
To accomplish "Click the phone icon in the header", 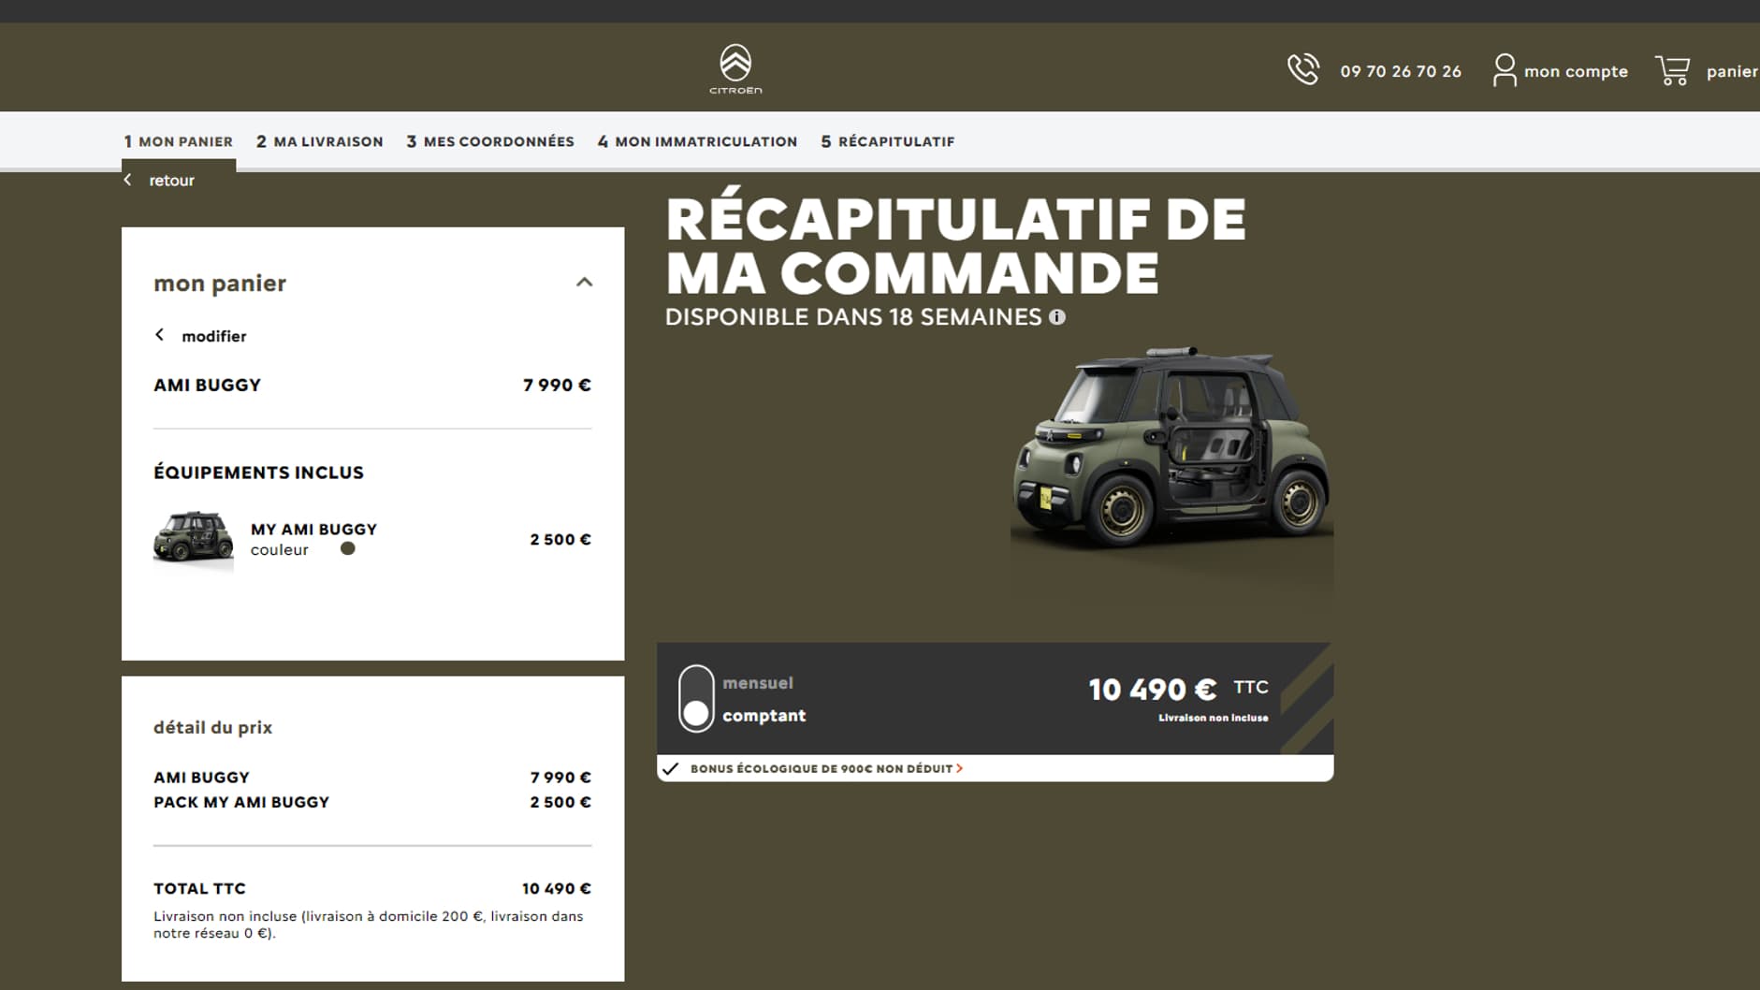I will 1302,70.
